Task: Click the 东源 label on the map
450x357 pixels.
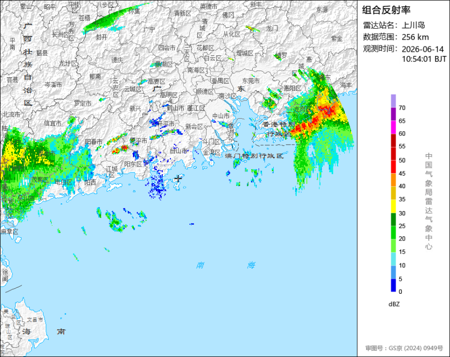Action: (x=322, y=10)
